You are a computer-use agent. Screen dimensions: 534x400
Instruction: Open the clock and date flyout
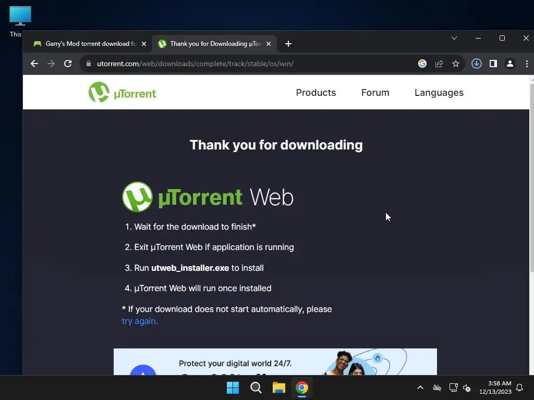495,387
